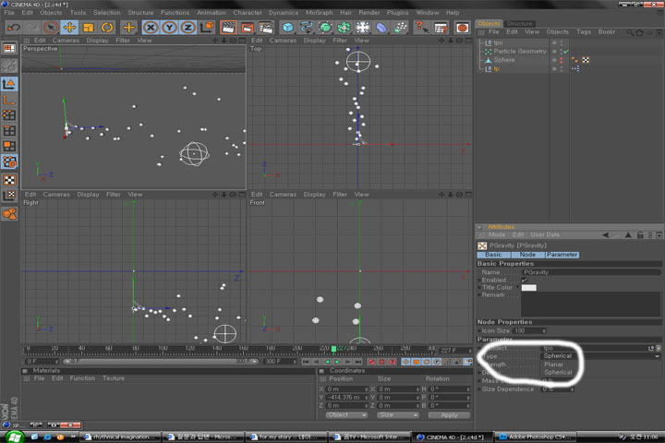Switch to Model mode in left palette
This screenshot has height=443, width=665.
tap(9, 84)
